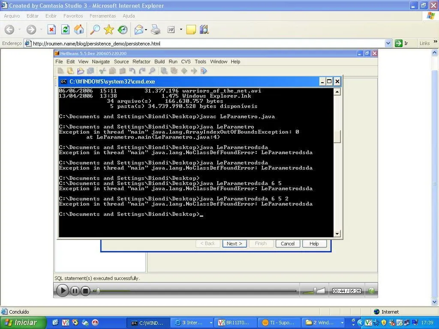Expand the Word edit dropdown arrow
Screen dimensions: 439x329
click(181, 30)
